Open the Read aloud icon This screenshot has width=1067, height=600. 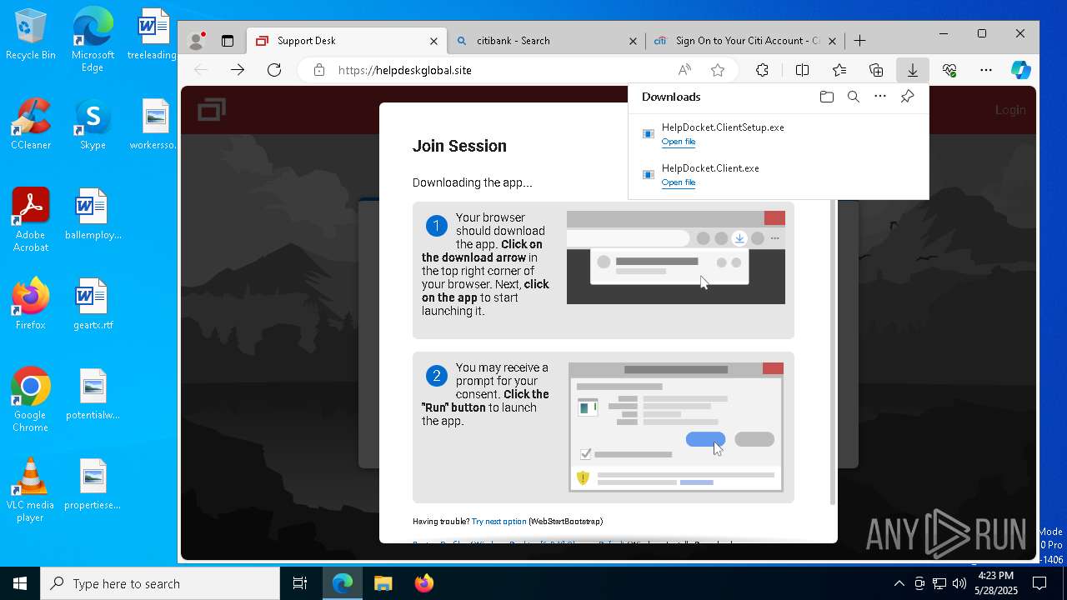point(684,70)
